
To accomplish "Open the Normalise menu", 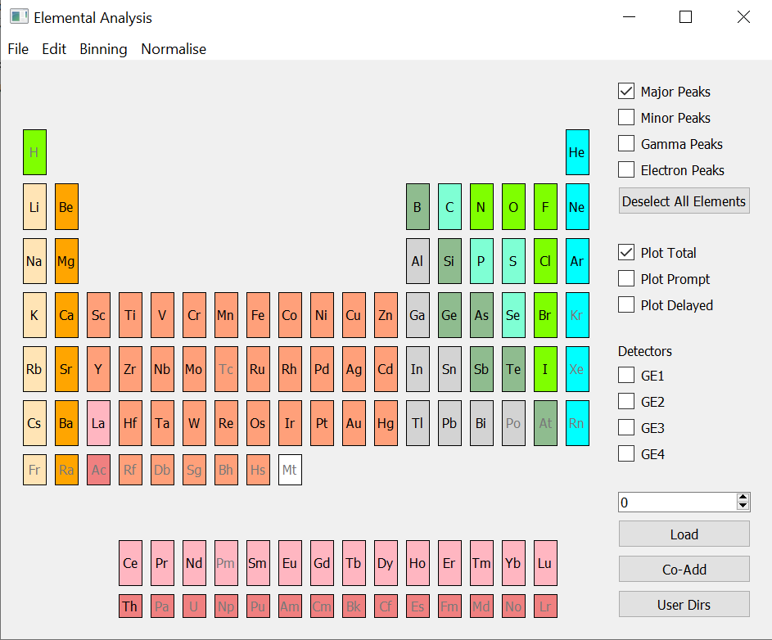I will 174,49.
